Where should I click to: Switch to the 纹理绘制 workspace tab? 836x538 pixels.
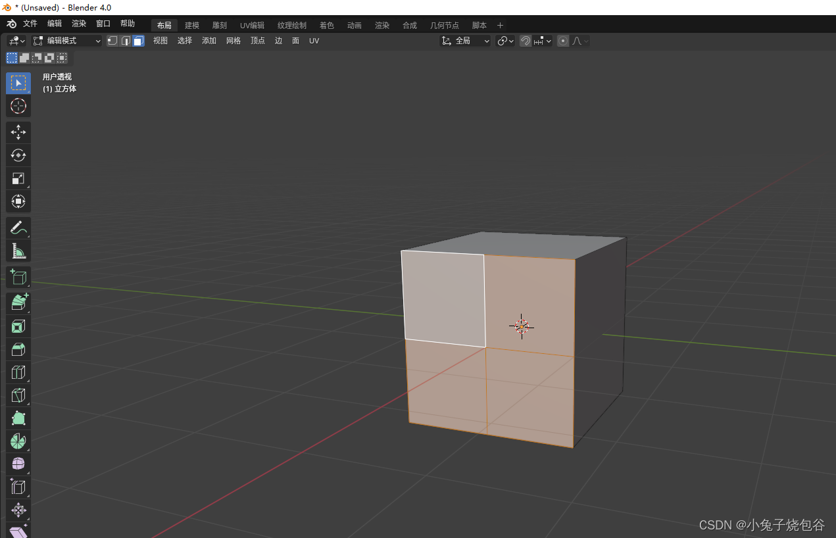[292, 26]
